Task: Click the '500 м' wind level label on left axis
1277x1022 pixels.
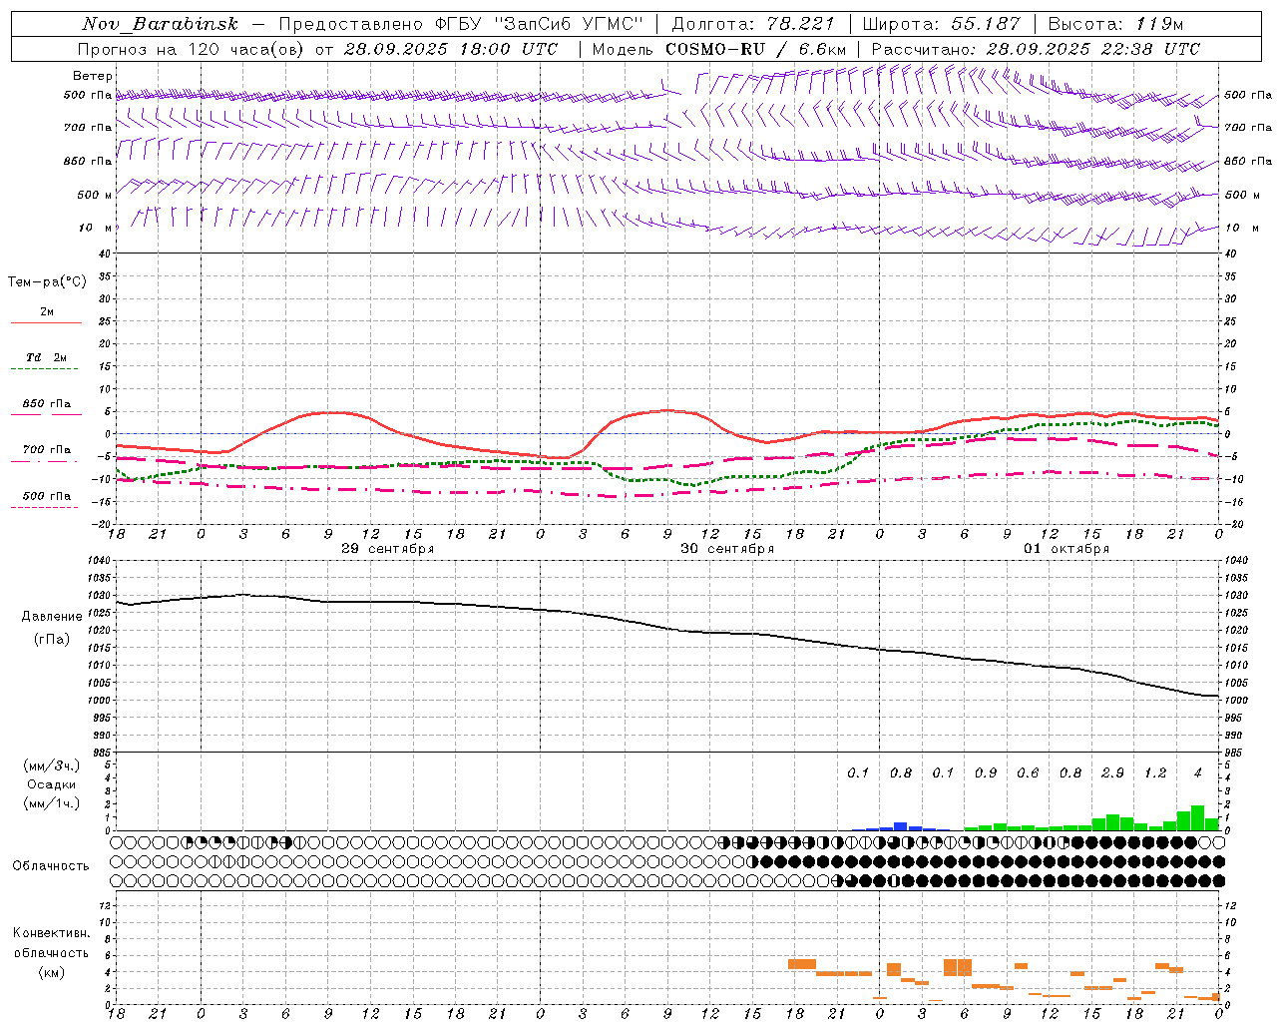Action: tap(95, 195)
